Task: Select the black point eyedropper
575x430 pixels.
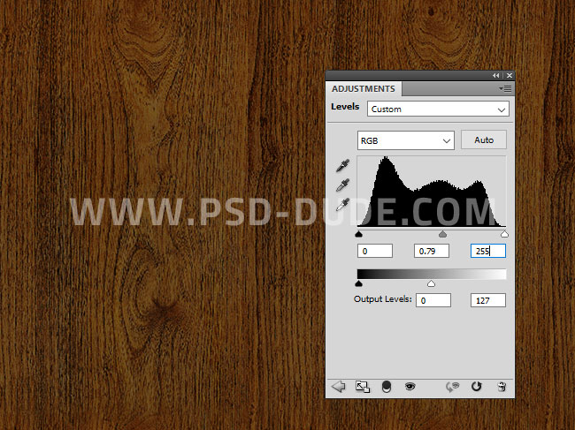Action: 343,165
